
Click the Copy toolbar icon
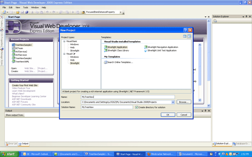(x=37, y=12)
